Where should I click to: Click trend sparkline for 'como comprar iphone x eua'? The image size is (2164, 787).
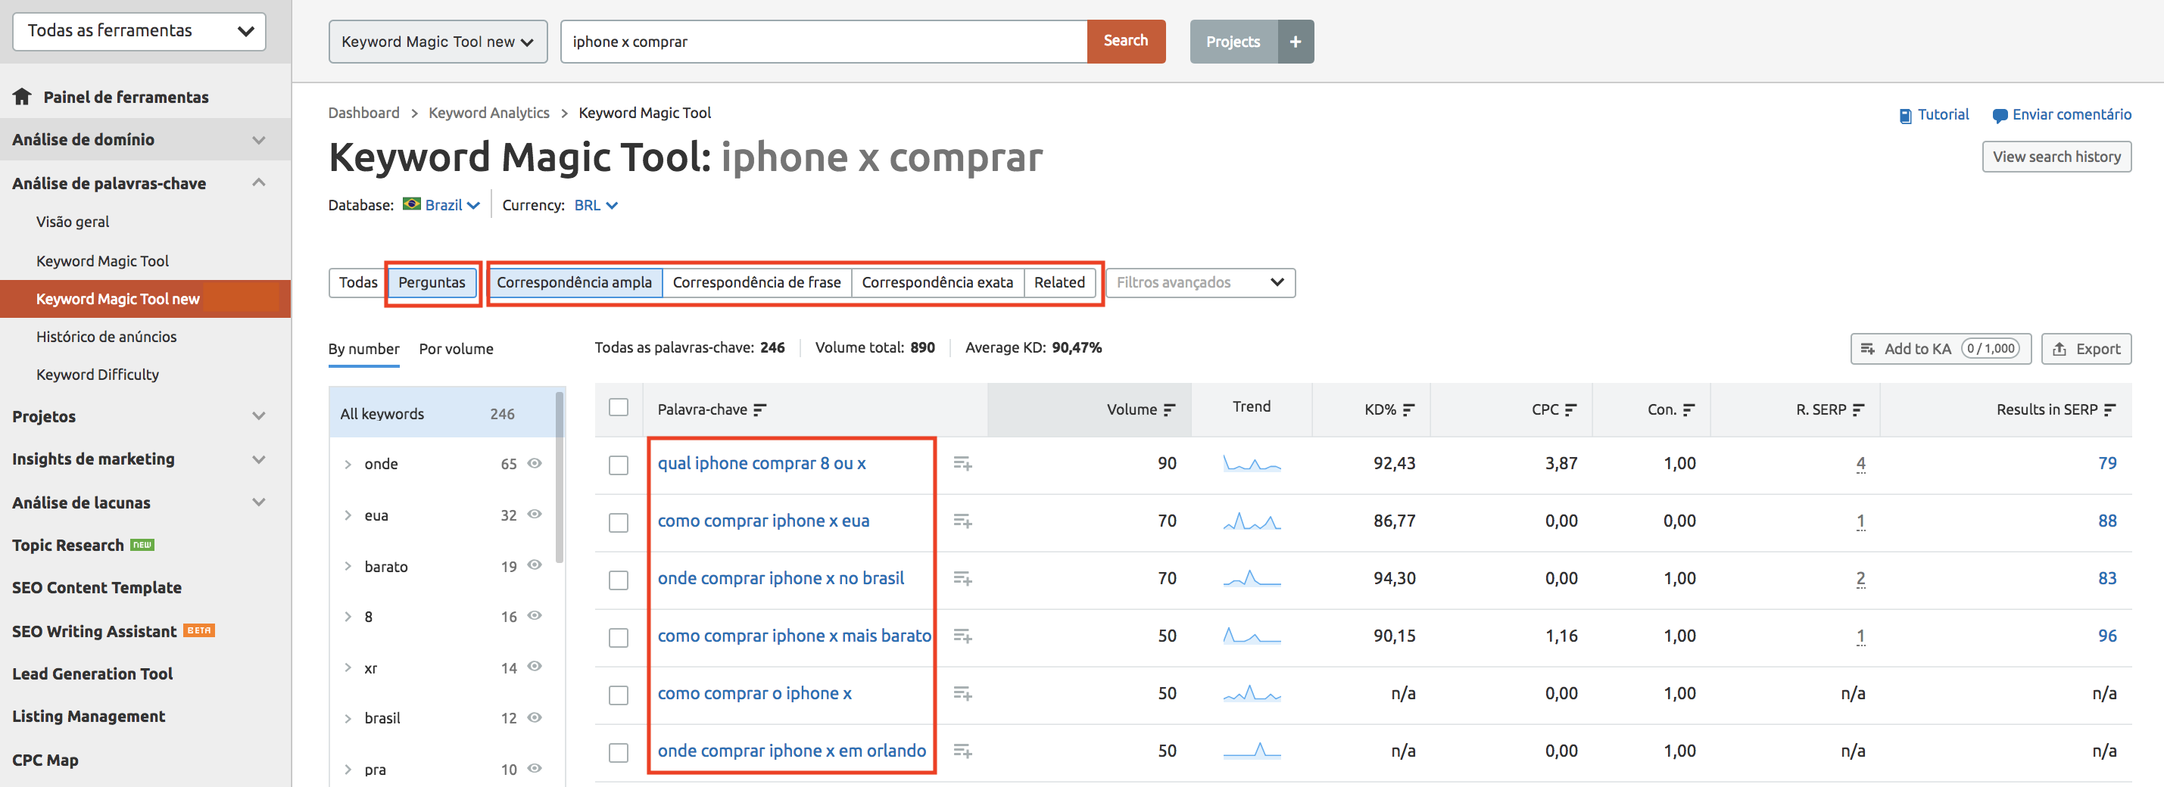pos(1252,521)
